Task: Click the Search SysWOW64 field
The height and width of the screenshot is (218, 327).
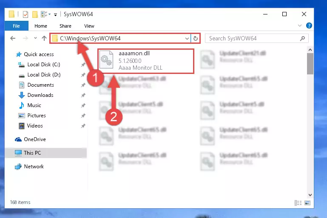Action: pos(257,38)
